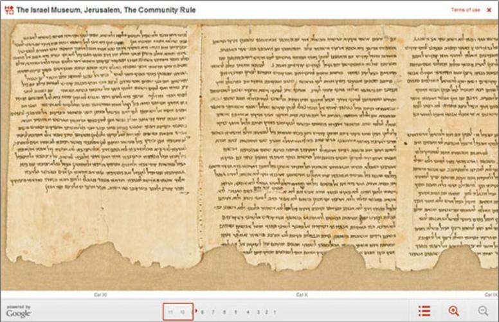
Task: Click the powered by Google logo
Action: pyautogui.click(x=19, y=312)
